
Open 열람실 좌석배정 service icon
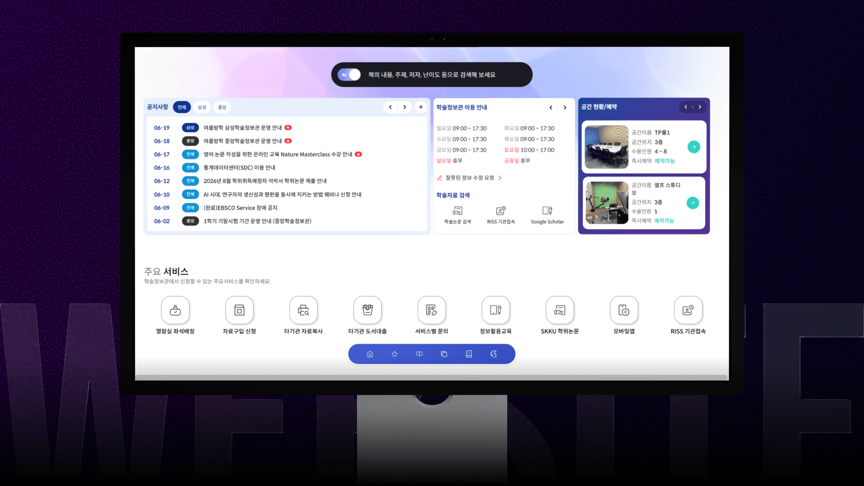tap(175, 310)
